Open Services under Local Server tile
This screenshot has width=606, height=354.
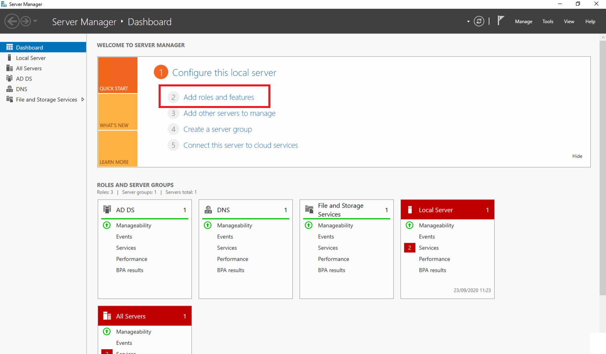(429, 248)
